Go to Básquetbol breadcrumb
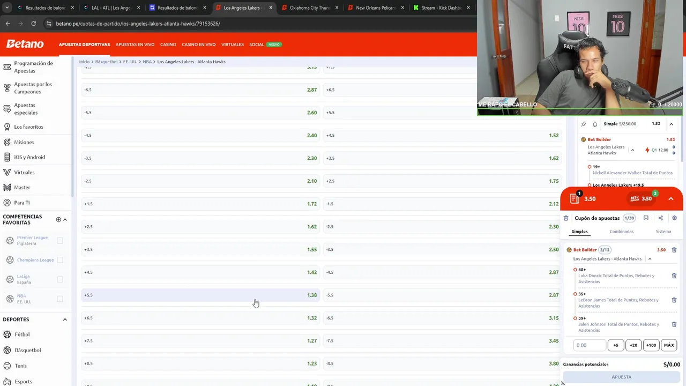Viewport: 686px width, 386px height. pos(106,62)
